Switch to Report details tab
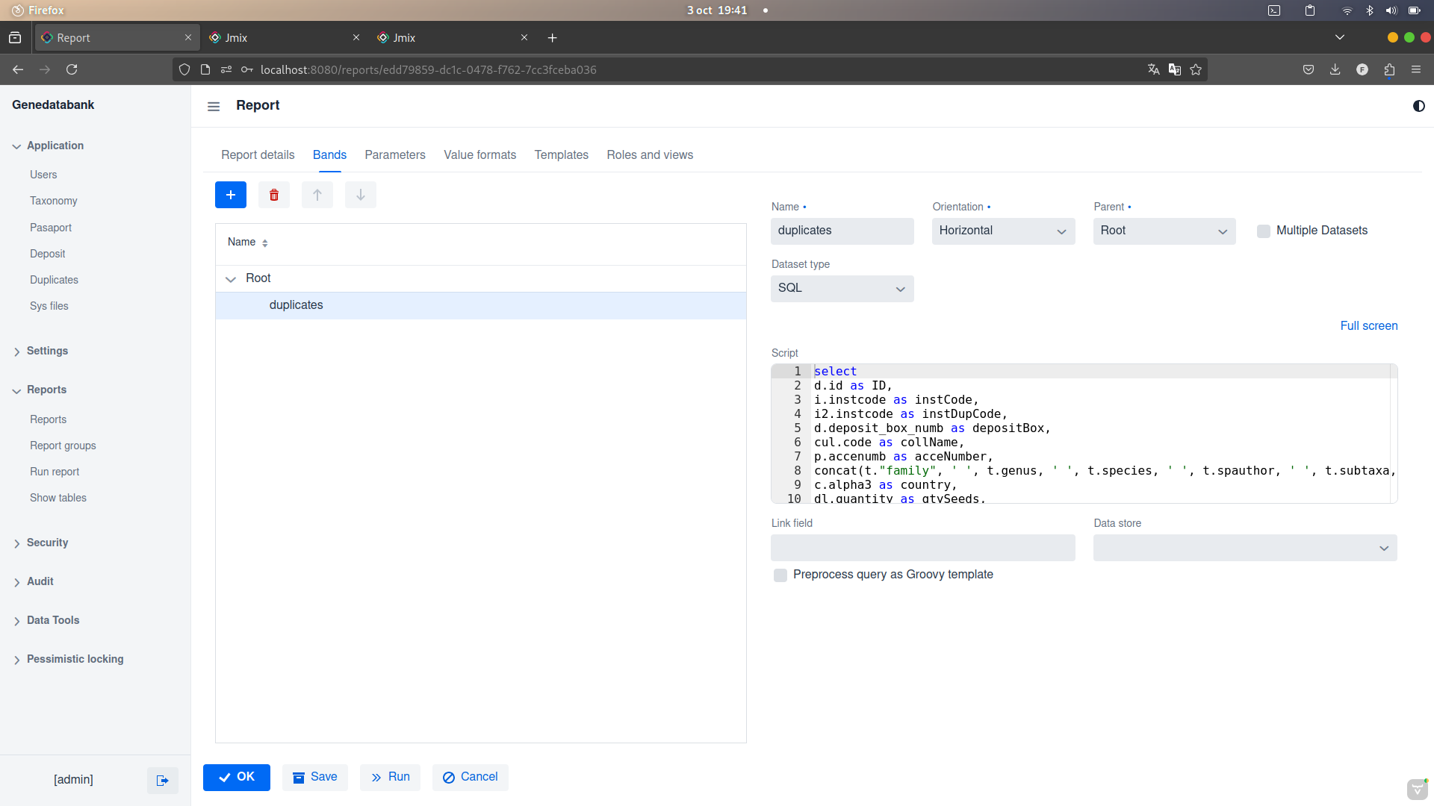Image resolution: width=1434 pixels, height=806 pixels. pos(258,154)
